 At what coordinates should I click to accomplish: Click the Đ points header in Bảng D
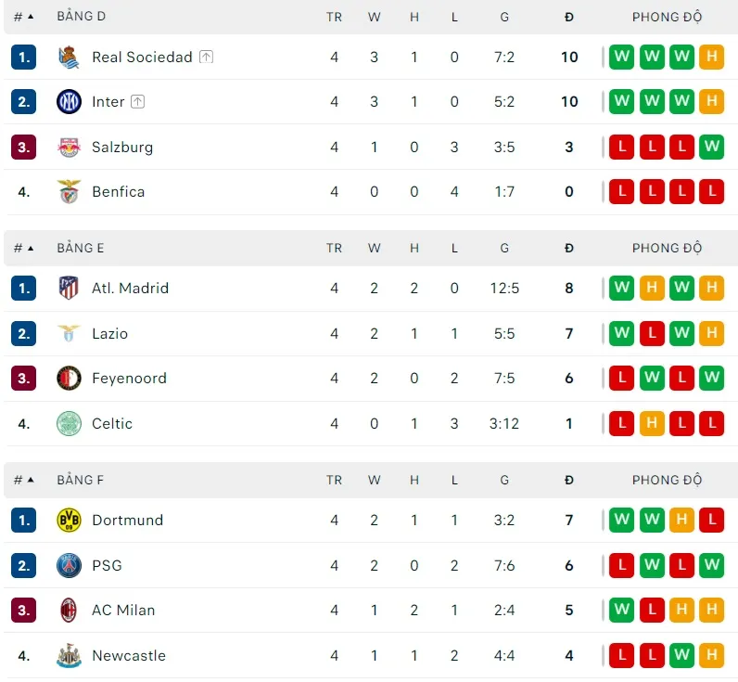tap(569, 17)
